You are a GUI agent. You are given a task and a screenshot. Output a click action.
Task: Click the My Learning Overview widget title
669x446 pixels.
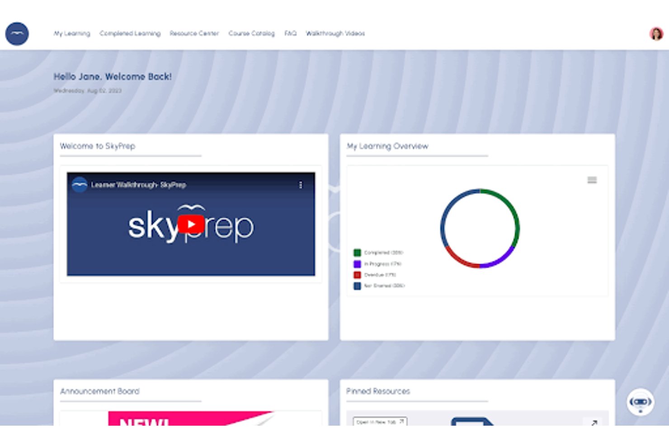[x=387, y=146]
